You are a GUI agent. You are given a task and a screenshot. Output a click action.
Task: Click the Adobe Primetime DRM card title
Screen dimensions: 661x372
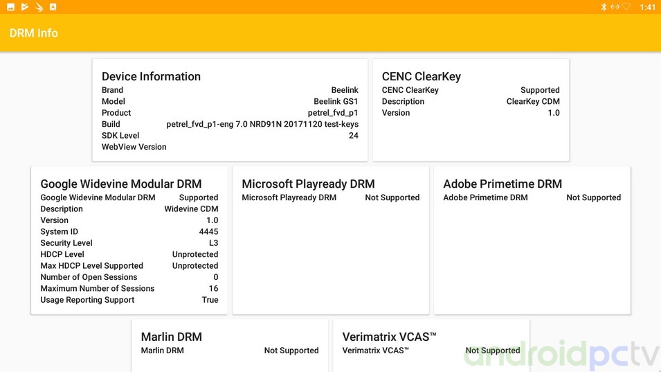[502, 184]
